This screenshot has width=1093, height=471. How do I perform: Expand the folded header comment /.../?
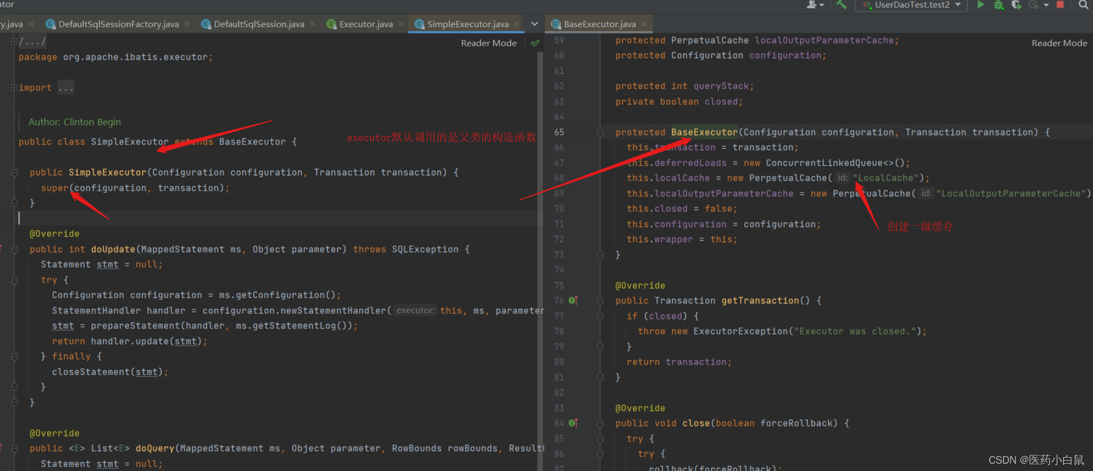click(14, 41)
